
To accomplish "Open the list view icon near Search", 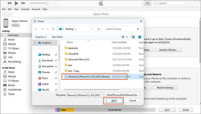I will pos(147,3).
